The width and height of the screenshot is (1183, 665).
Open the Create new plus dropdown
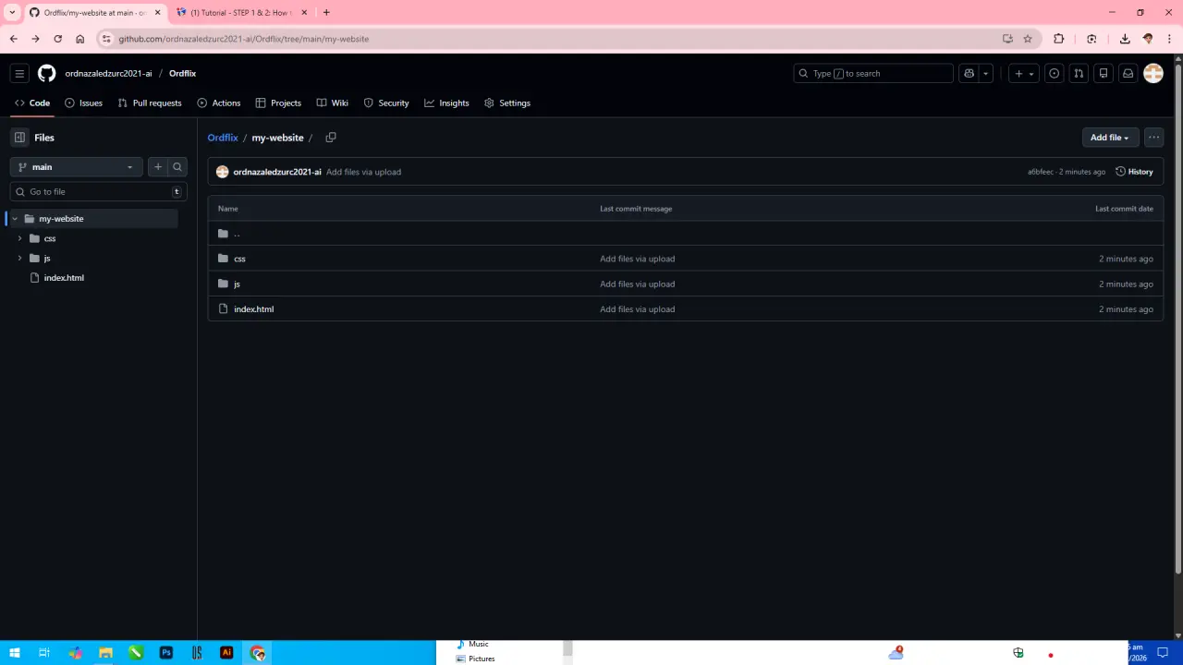pos(1024,74)
